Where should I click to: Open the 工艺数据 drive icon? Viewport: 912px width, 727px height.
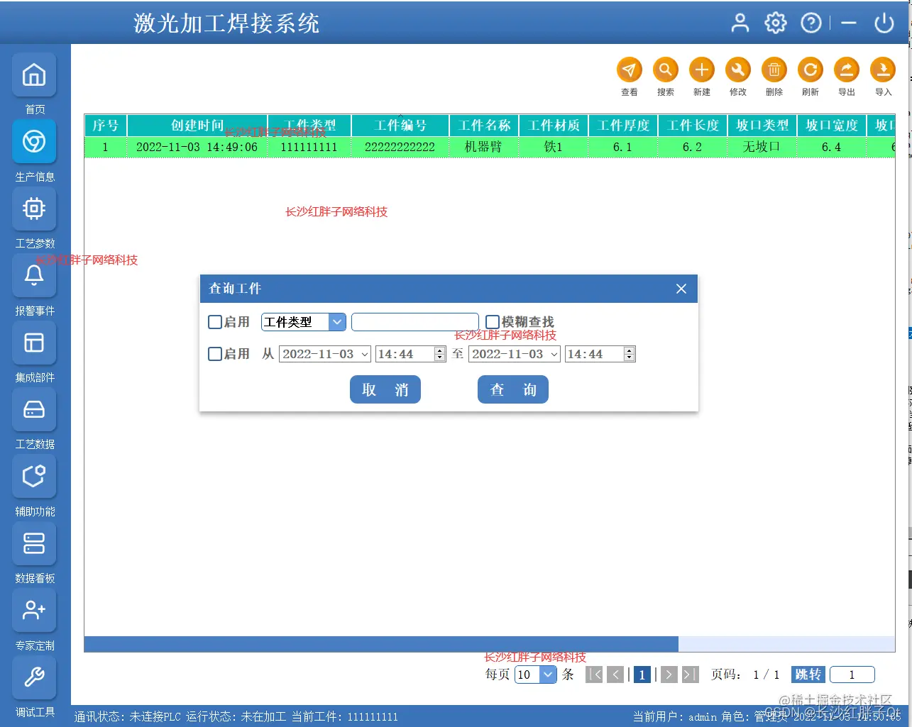coord(34,409)
